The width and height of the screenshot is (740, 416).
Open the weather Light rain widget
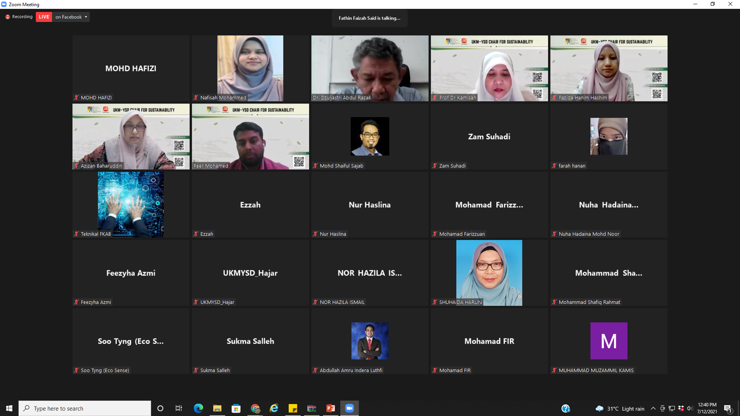620,408
